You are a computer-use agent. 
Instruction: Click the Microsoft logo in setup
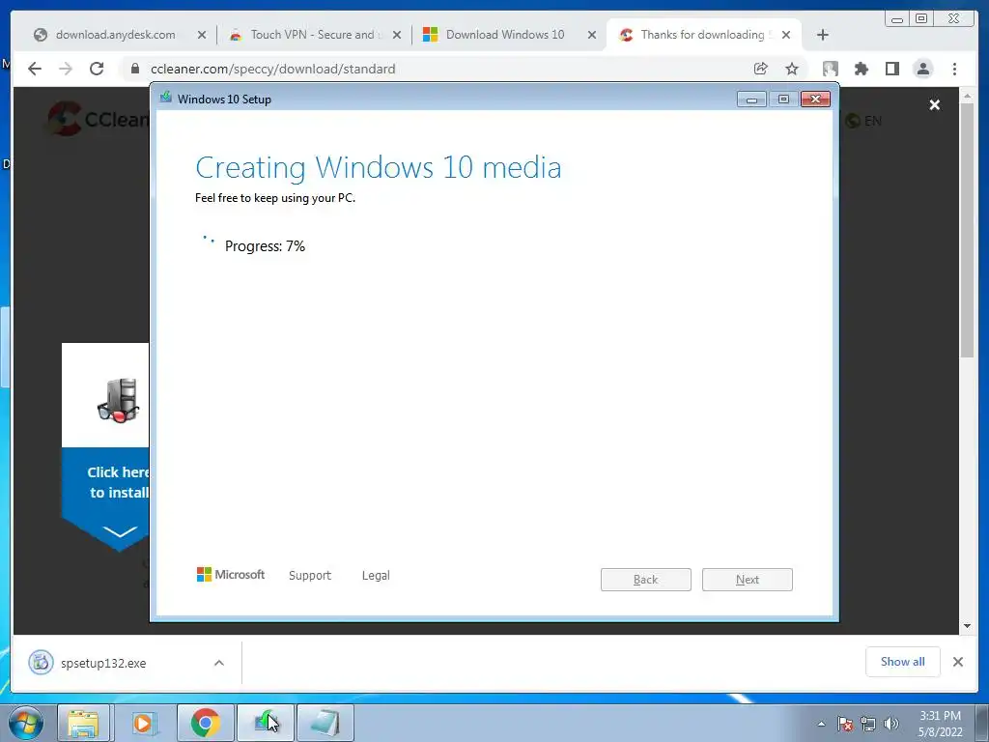click(230, 574)
